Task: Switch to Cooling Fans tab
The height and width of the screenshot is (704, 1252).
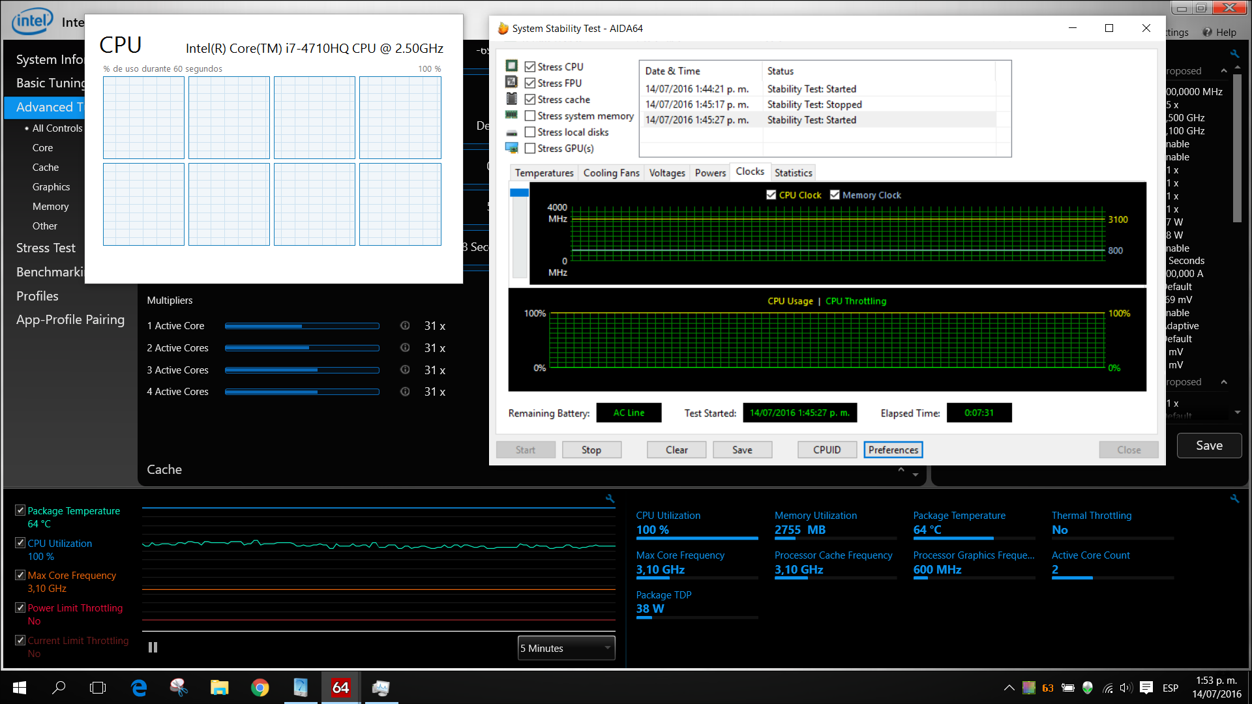Action: (611, 173)
